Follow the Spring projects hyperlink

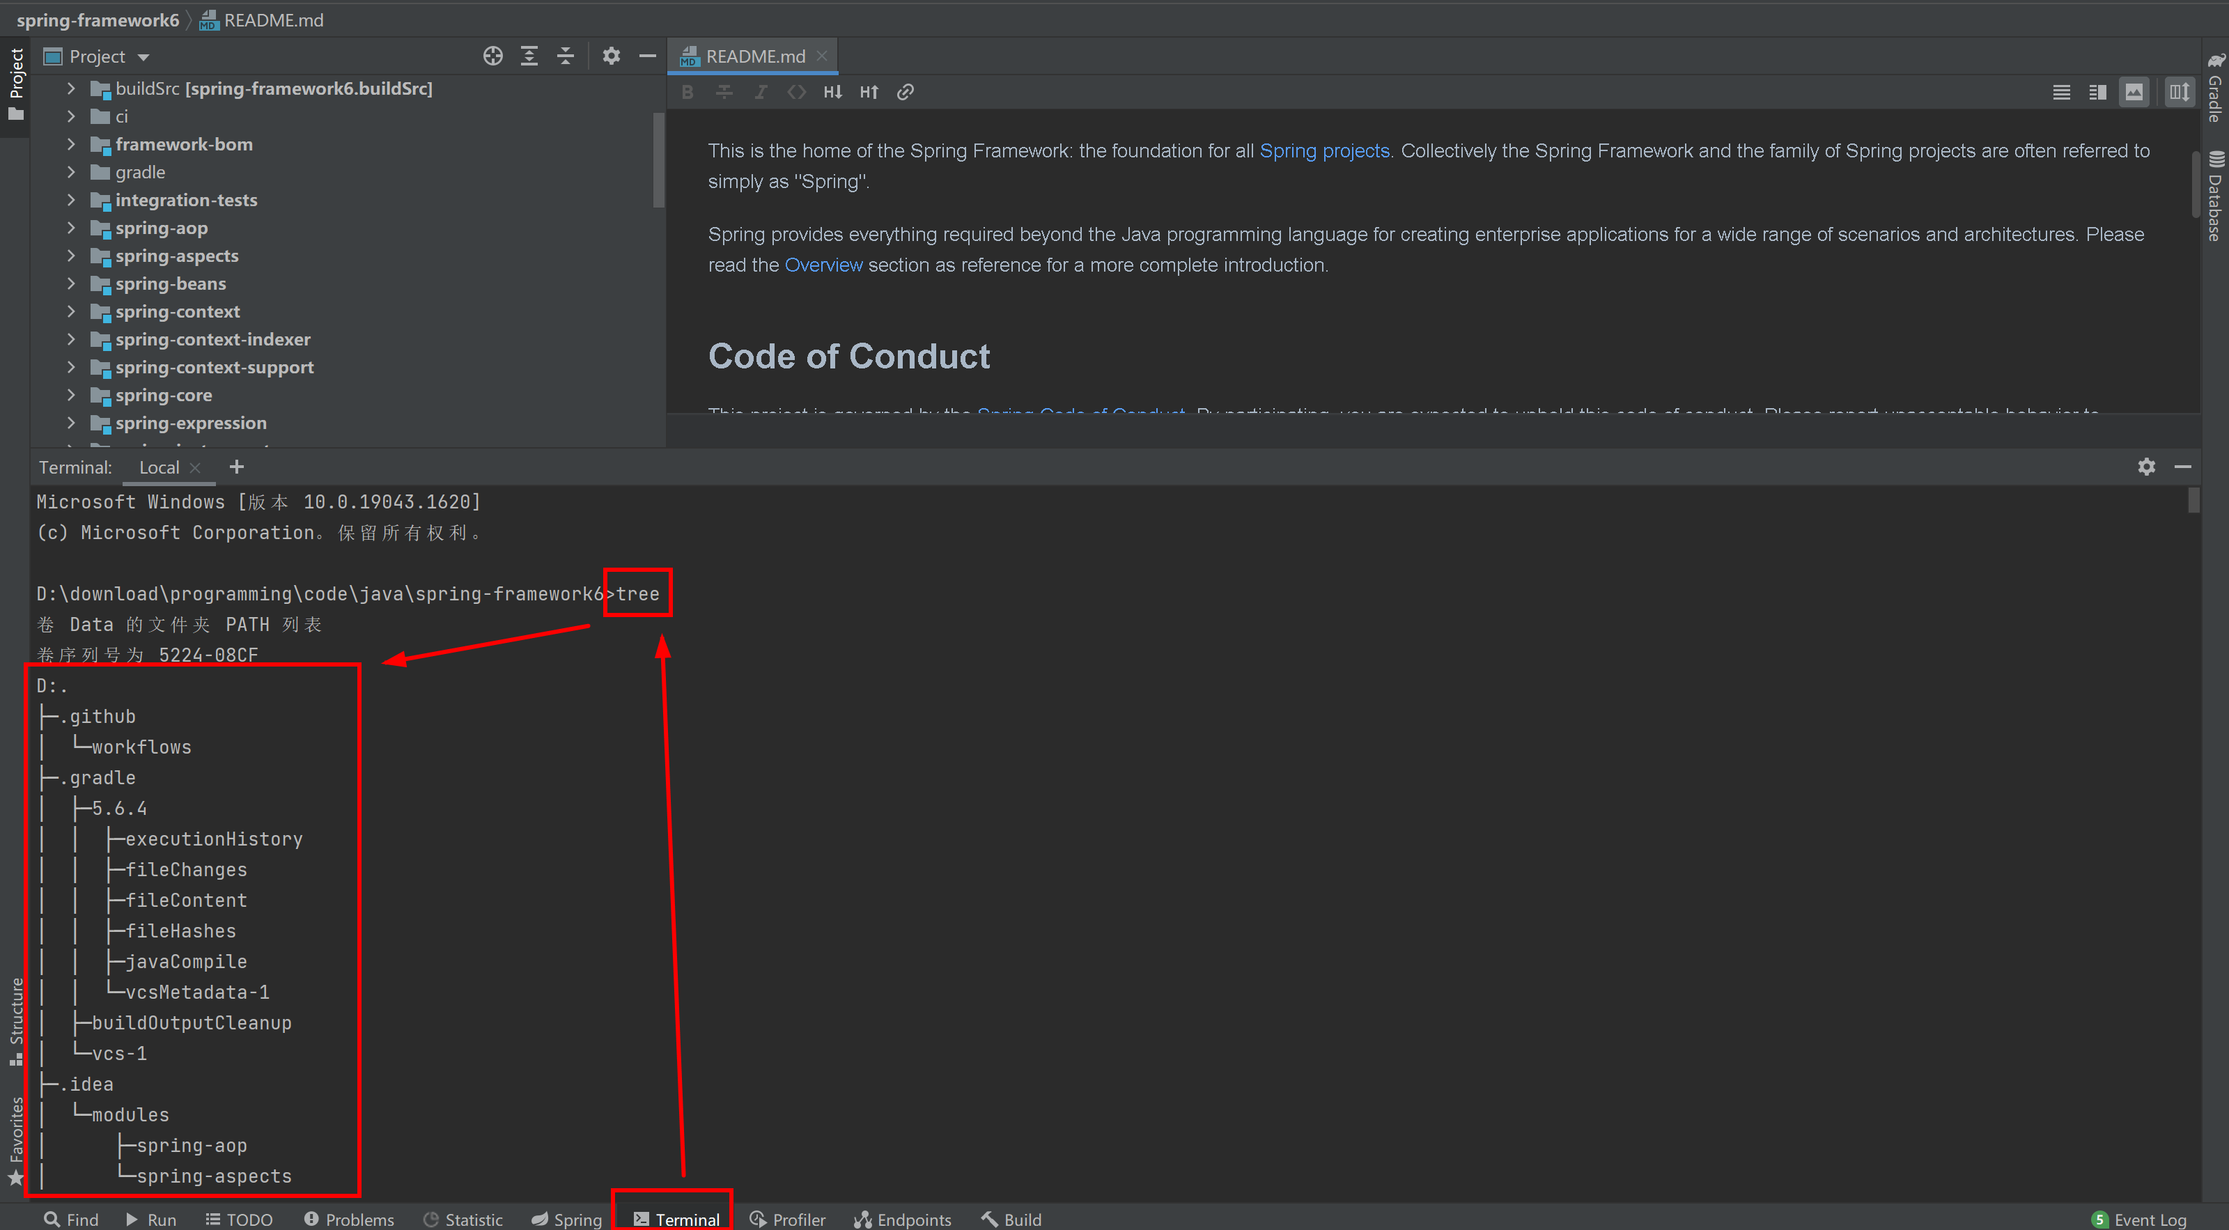1324,150
